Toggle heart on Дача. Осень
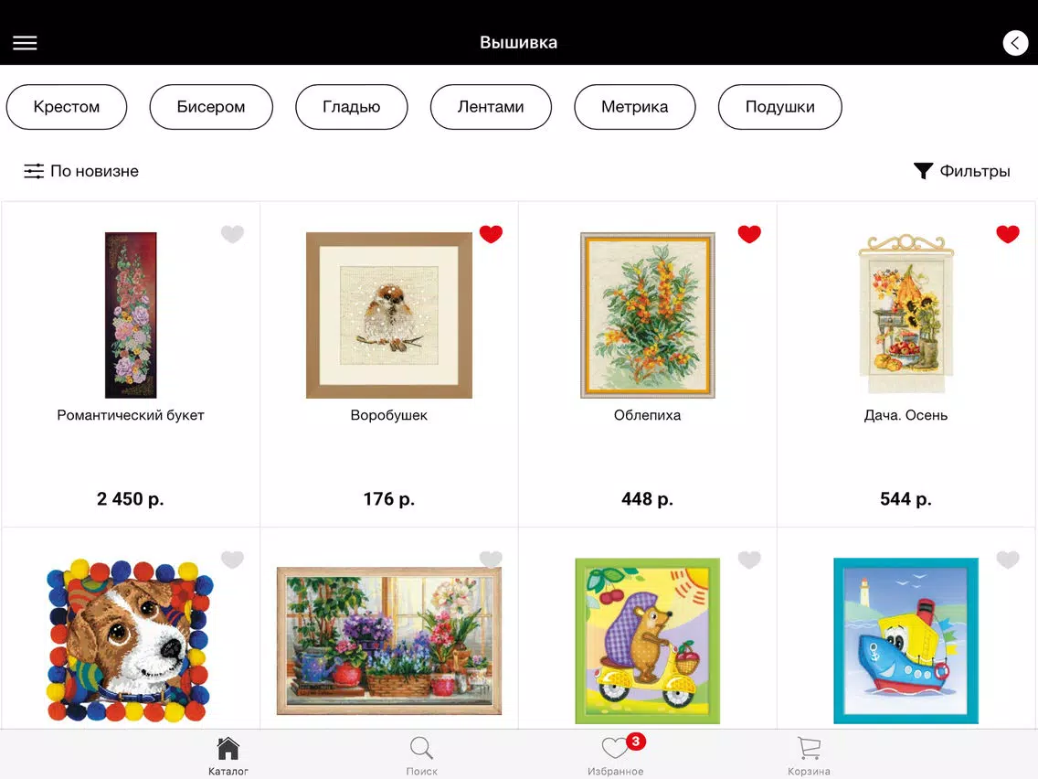The height and width of the screenshot is (779, 1038). pyautogui.click(x=1008, y=234)
